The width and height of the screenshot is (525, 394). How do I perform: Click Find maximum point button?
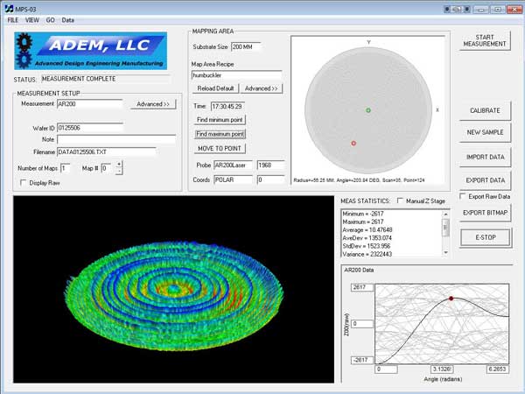pyautogui.click(x=220, y=134)
